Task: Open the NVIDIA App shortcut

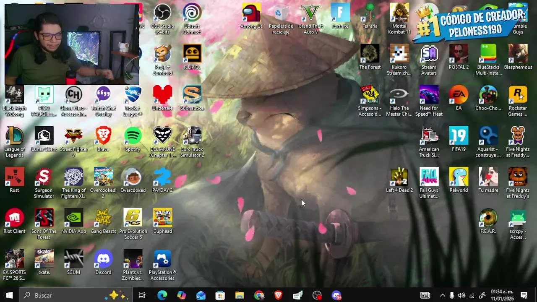Action: (73, 221)
